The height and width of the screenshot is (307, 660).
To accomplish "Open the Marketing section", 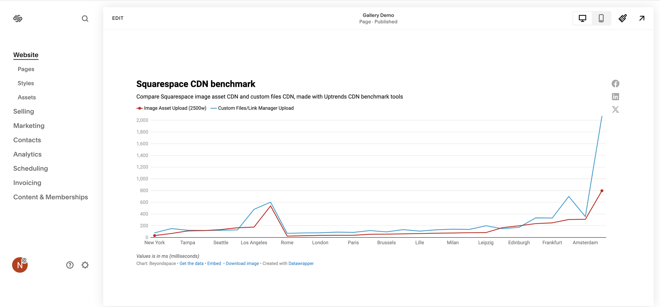I will tap(29, 126).
